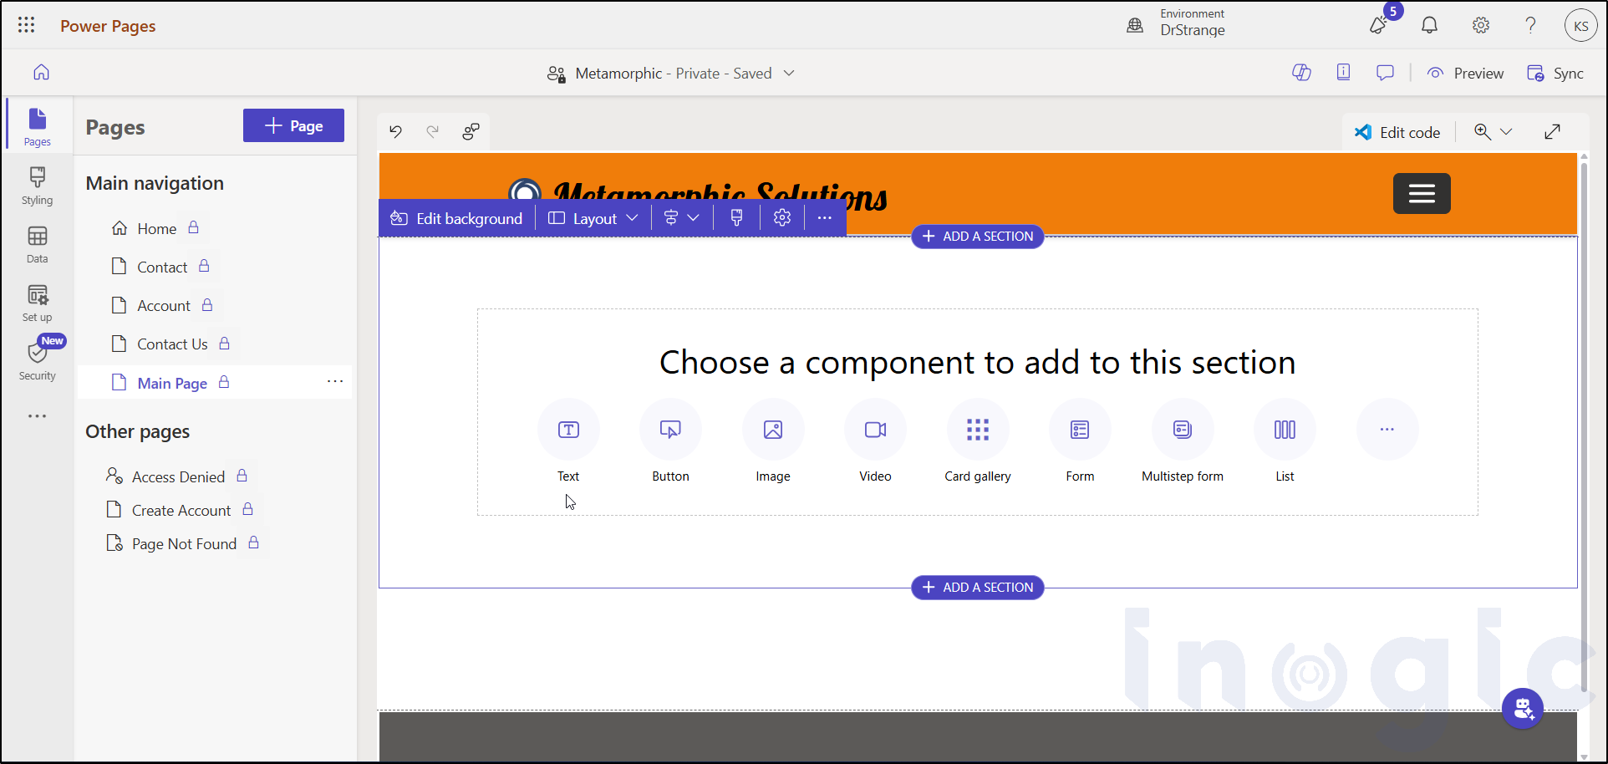1608x764 pixels.
Task: Open the Data workspace
Action: pos(38,244)
